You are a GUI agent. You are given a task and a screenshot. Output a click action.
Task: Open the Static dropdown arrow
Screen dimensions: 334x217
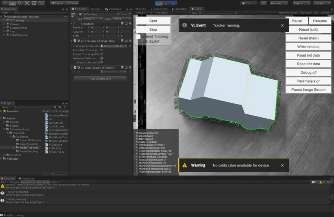(x=130, y=14)
